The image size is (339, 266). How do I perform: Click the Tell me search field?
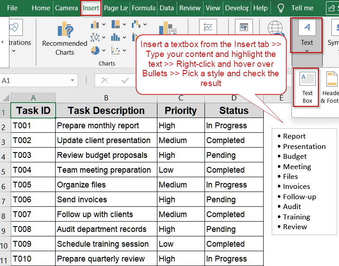coord(302,8)
